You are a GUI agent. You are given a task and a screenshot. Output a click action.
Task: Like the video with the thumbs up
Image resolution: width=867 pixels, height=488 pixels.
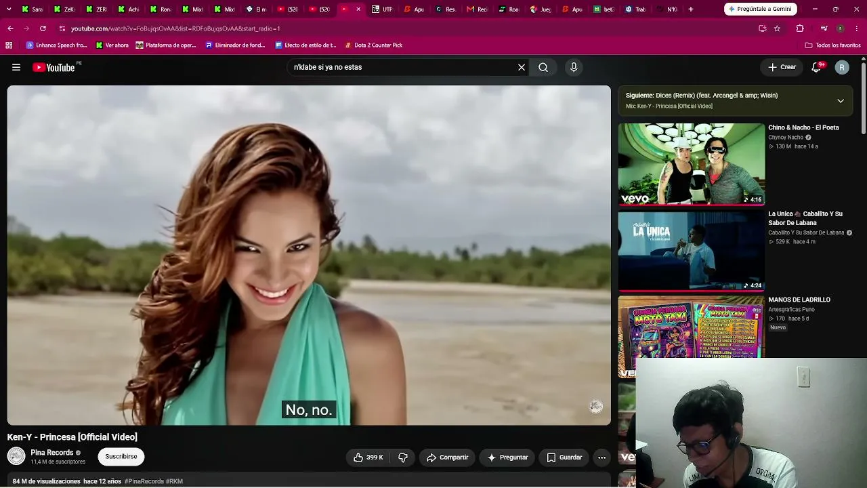click(368, 457)
